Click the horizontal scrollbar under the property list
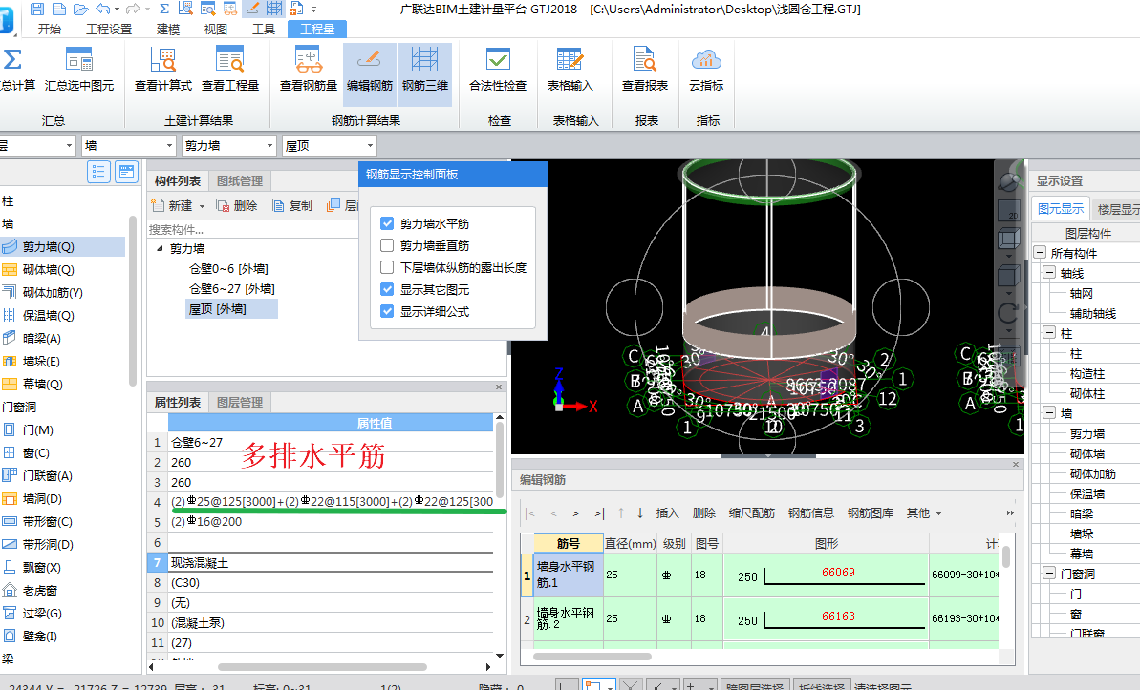 (322, 667)
